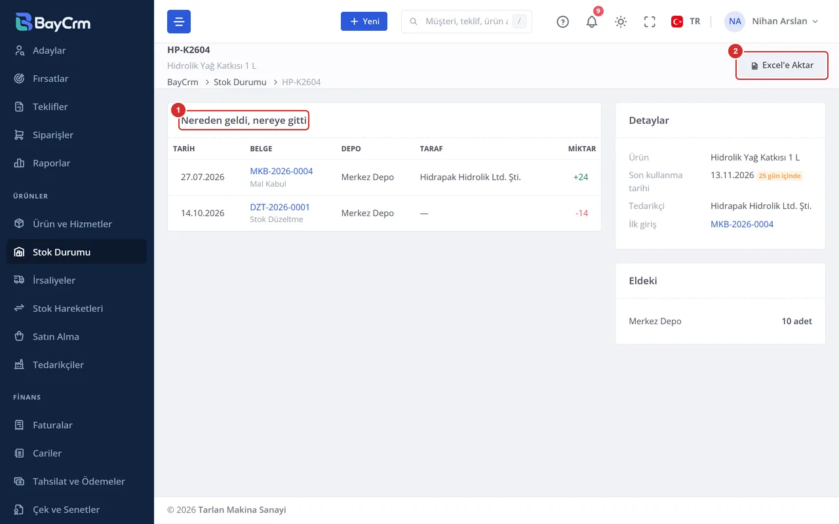Click the İrsaliyeler truck icon
Screen dimensions: 839x524
[20, 280]
